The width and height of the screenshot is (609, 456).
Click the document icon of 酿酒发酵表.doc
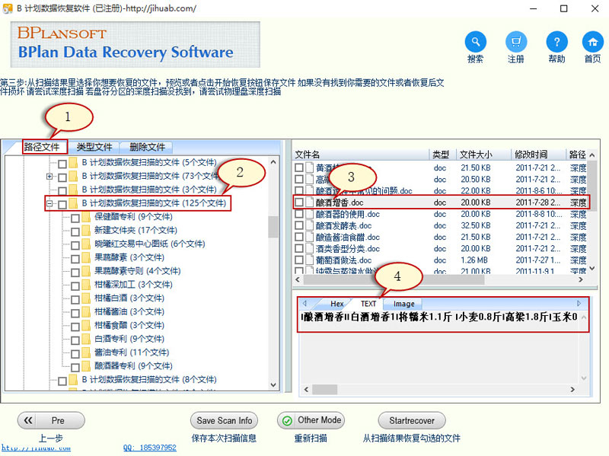point(310,226)
